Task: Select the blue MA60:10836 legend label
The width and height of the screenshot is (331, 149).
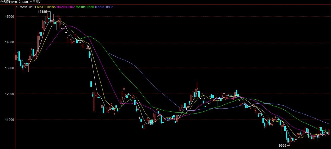Action: (x=104, y=7)
